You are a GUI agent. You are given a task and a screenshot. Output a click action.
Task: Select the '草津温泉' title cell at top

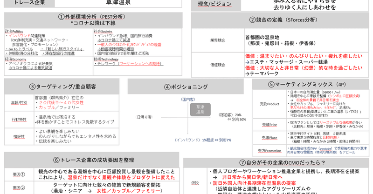(x=118, y=3)
